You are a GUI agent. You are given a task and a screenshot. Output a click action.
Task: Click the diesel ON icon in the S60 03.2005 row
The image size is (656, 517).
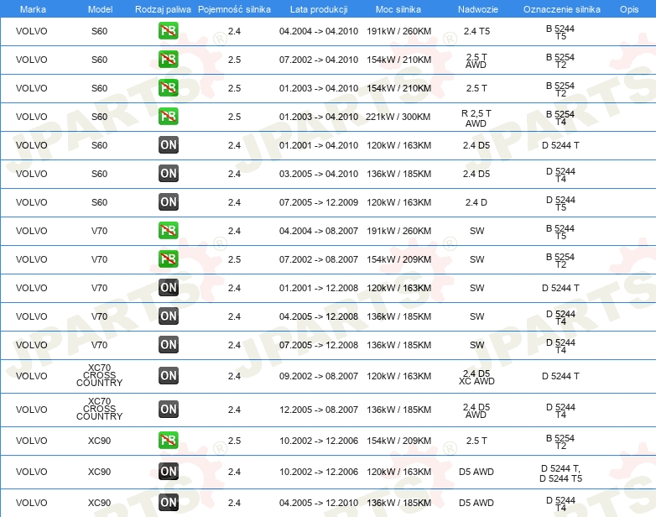pyautogui.click(x=168, y=173)
